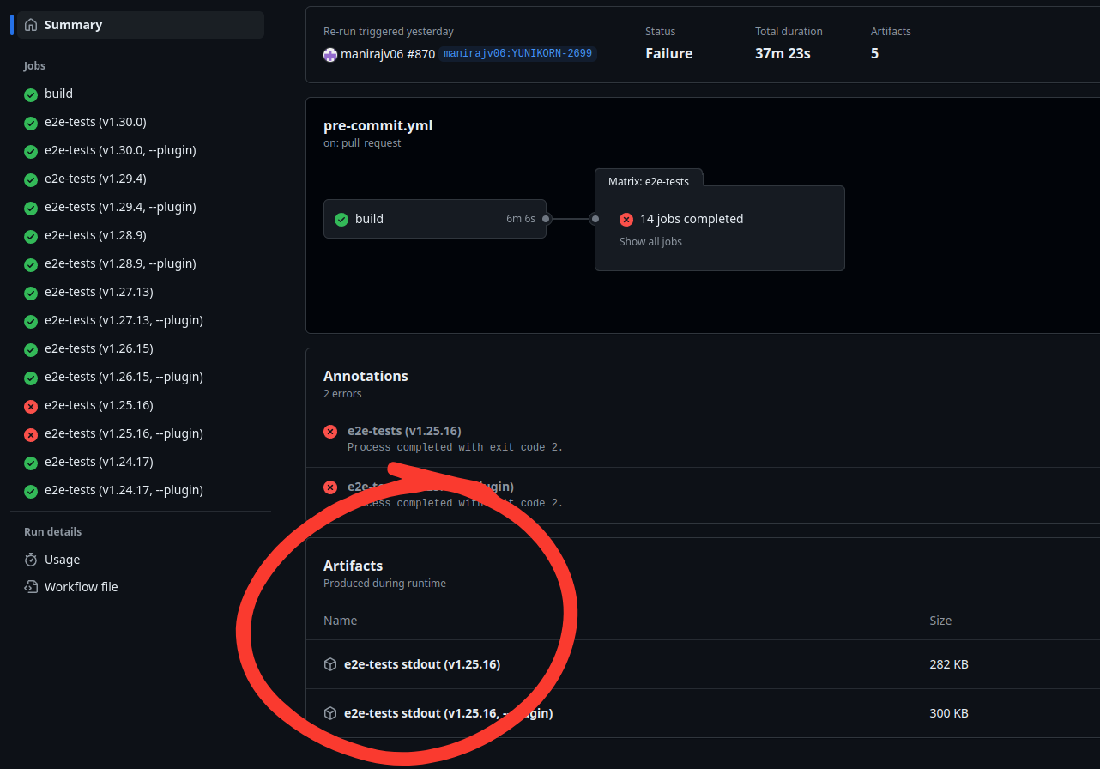Download e2e-tests stdout (v1.25.16) artifact
The height and width of the screenshot is (769, 1100).
[421, 664]
